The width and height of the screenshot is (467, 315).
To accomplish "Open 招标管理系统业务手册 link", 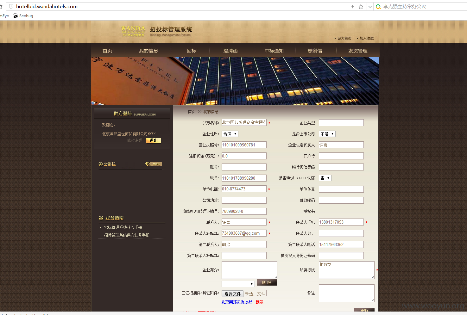I will pyautogui.click(x=123, y=227).
